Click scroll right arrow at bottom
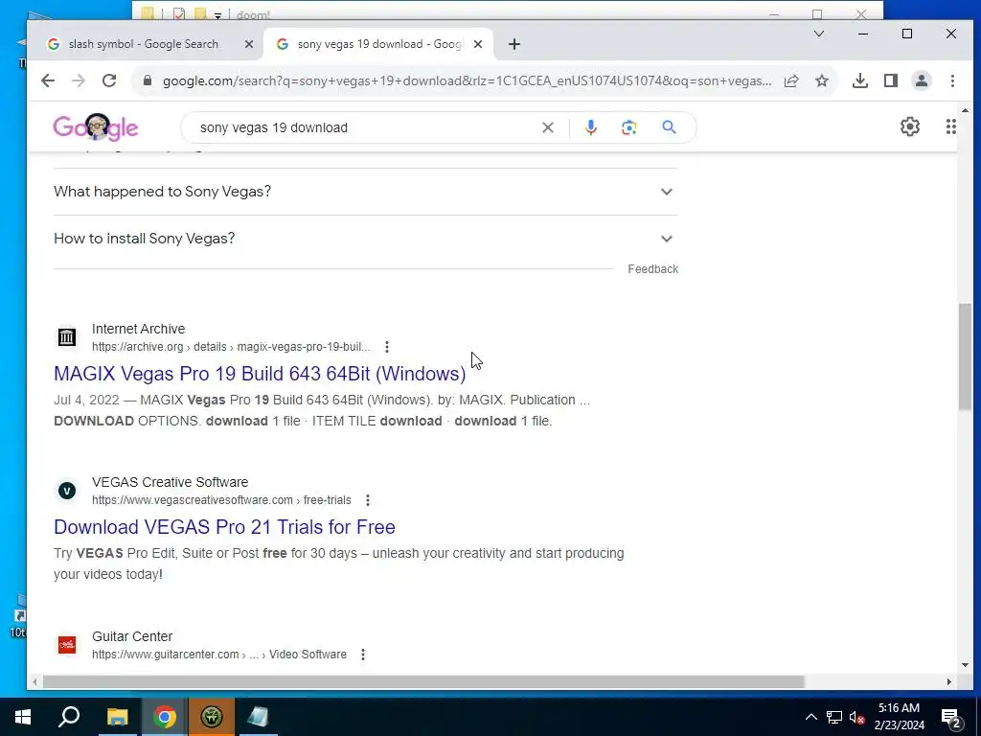This screenshot has height=736, width=981. point(949,681)
